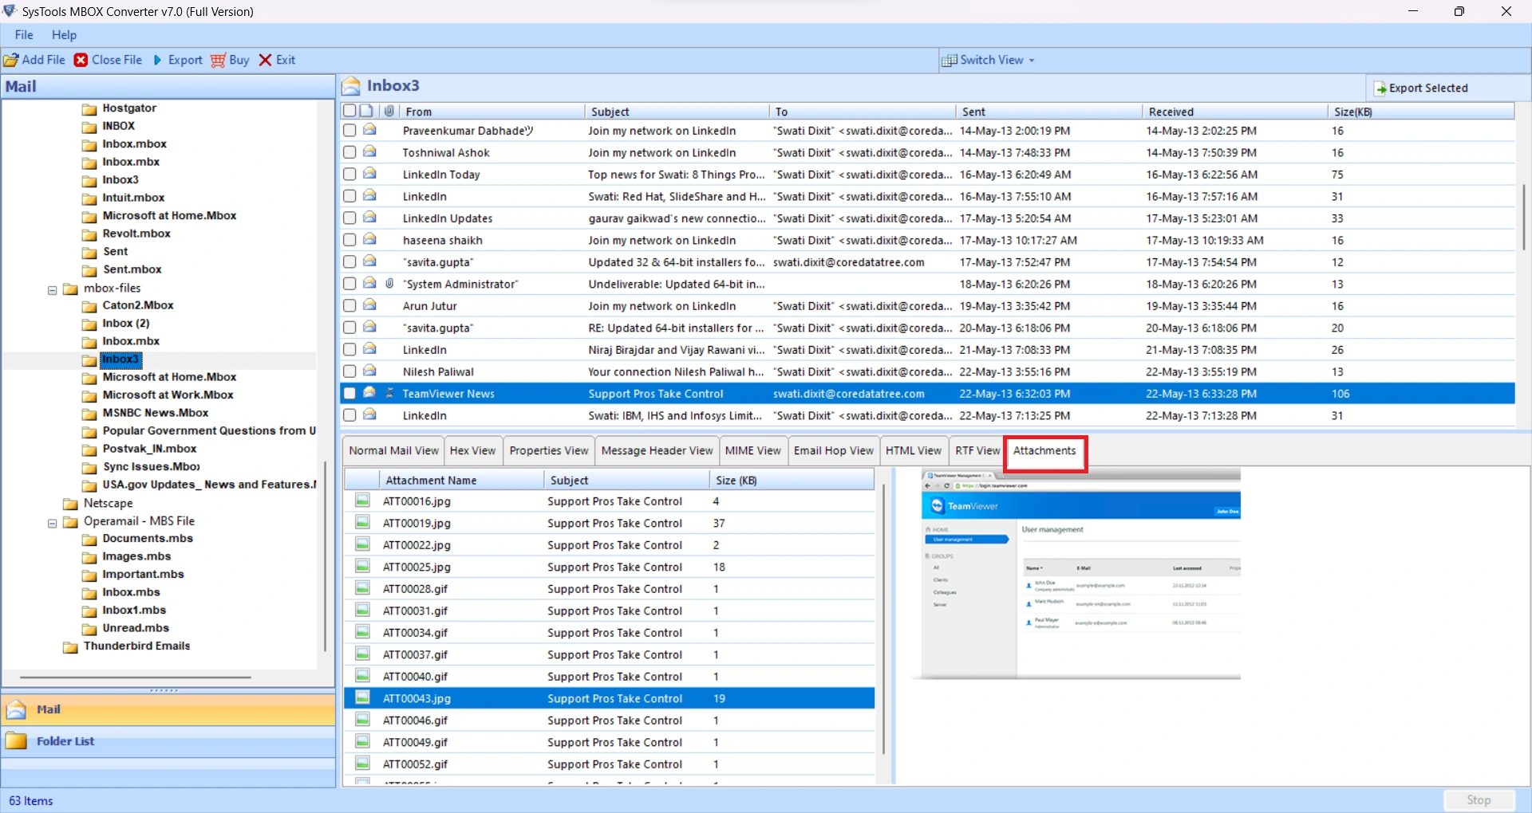
Task: Select the MSNBC News.Mbox folder
Action: 156,413
